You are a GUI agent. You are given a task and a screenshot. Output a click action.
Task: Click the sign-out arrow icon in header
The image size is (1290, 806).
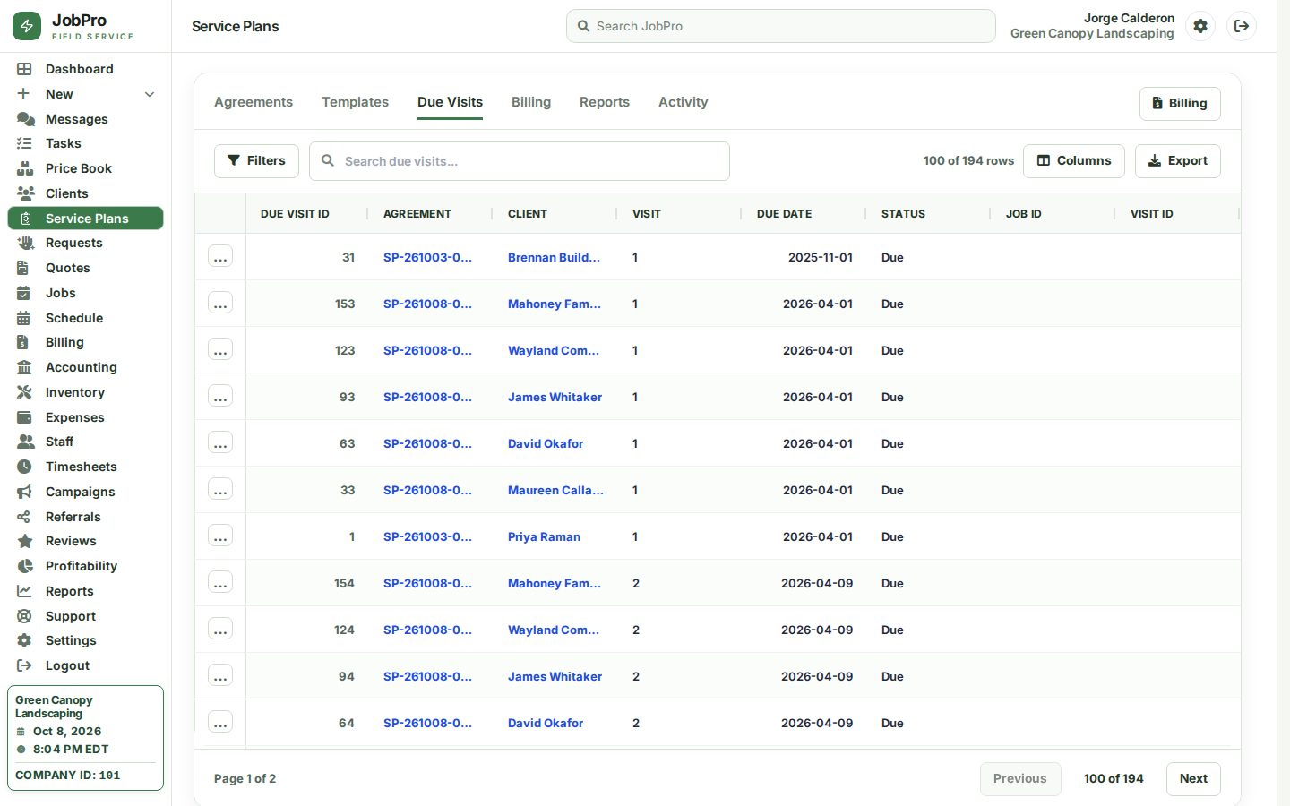coord(1242,26)
